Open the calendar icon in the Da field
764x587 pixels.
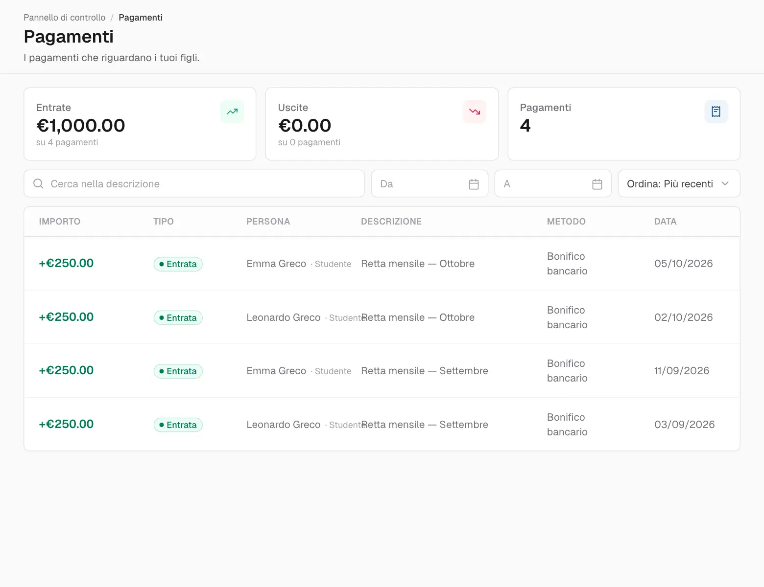point(474,184)
